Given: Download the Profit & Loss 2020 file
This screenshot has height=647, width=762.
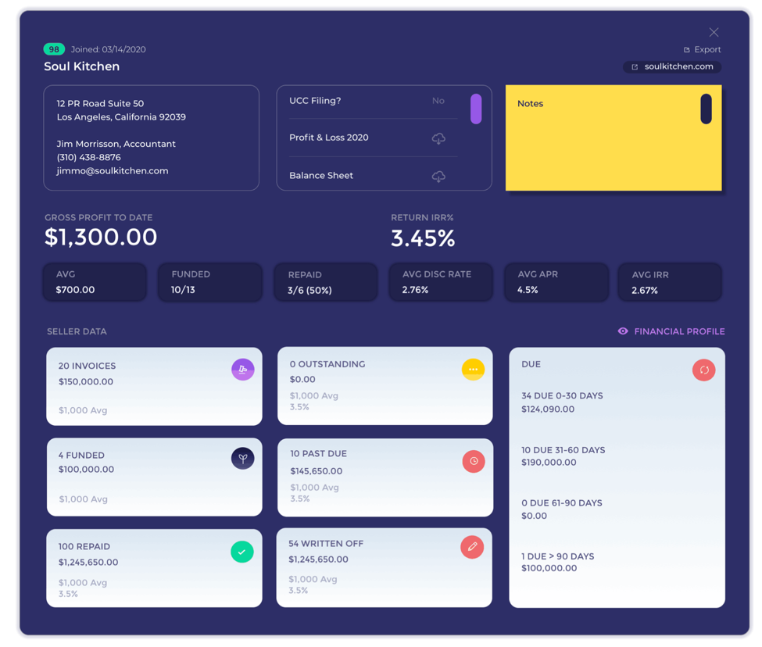Looking at the screenshot, I should coord(438,138).
